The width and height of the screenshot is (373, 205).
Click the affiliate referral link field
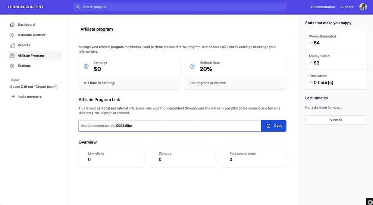(x=170, y=126)
